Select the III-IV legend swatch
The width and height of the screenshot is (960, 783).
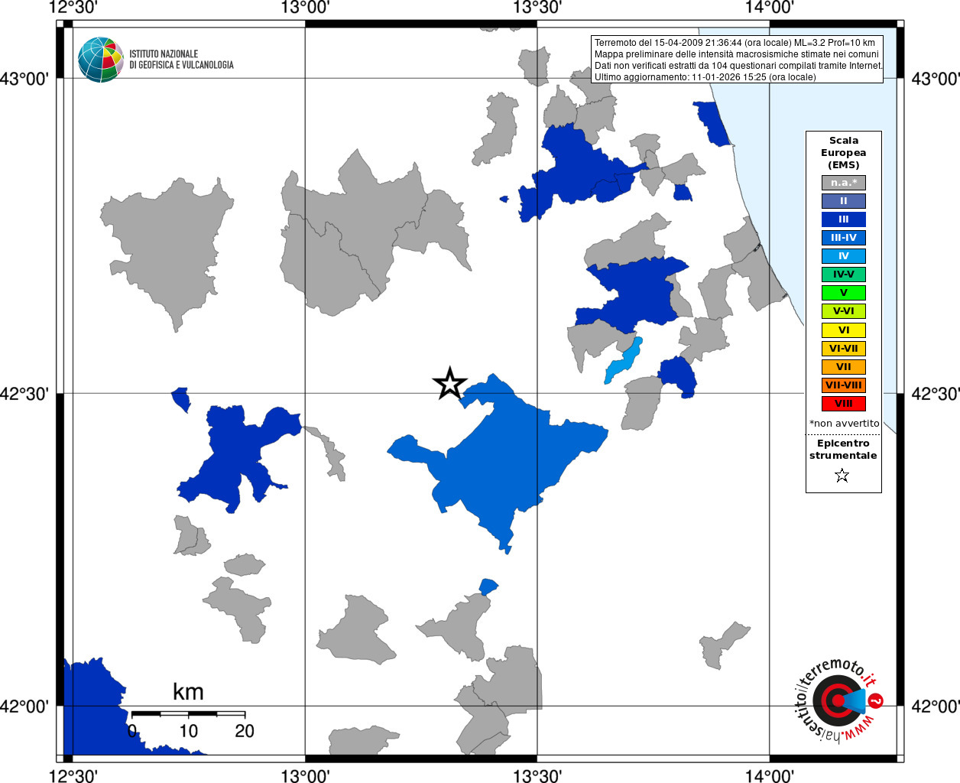844,238
